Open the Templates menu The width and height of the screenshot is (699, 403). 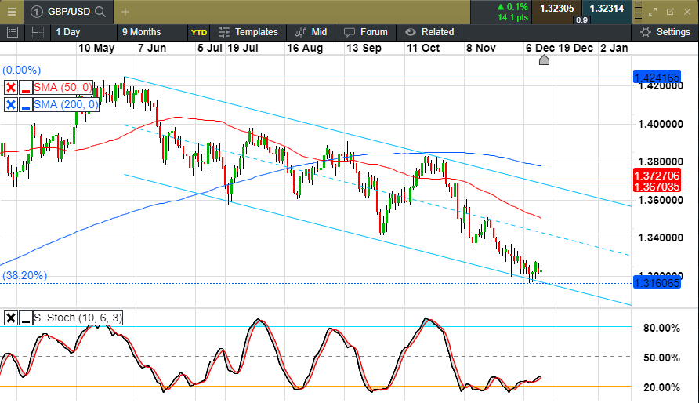(248, 32)
